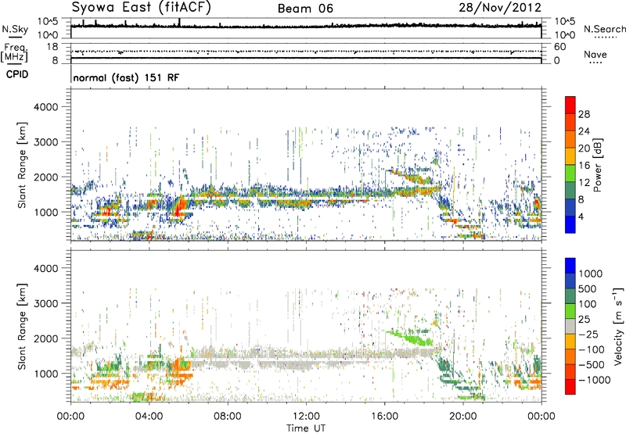Click the 'Beam 06' label

click(305, 9)
